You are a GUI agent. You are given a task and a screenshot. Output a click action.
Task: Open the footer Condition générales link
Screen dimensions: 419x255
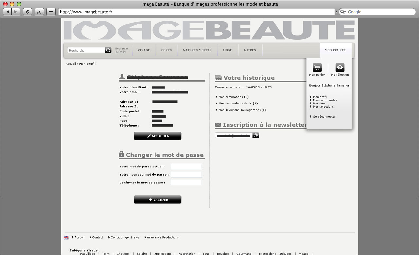click(x=124, y=238)
